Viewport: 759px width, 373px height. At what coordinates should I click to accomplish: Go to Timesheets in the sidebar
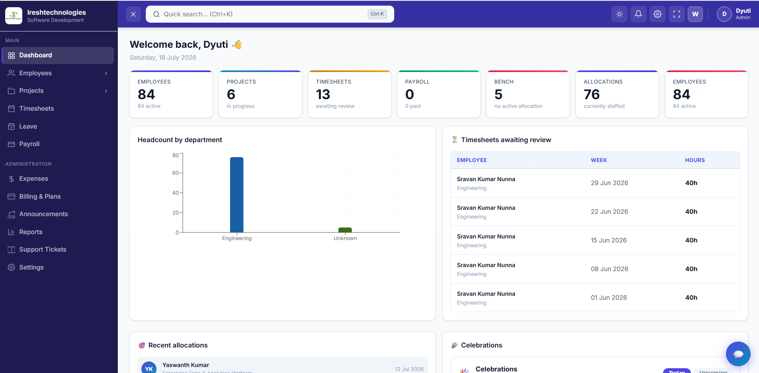58,109
